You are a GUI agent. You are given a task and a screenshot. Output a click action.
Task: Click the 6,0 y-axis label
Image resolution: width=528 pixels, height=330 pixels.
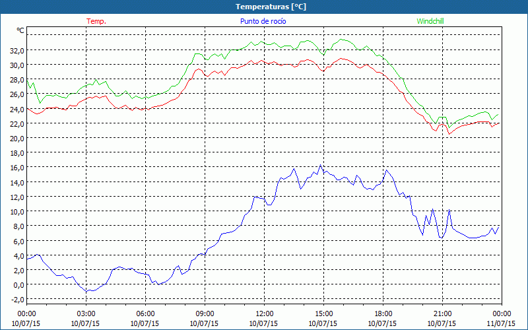pyautogui.click(x=18, y=241)
